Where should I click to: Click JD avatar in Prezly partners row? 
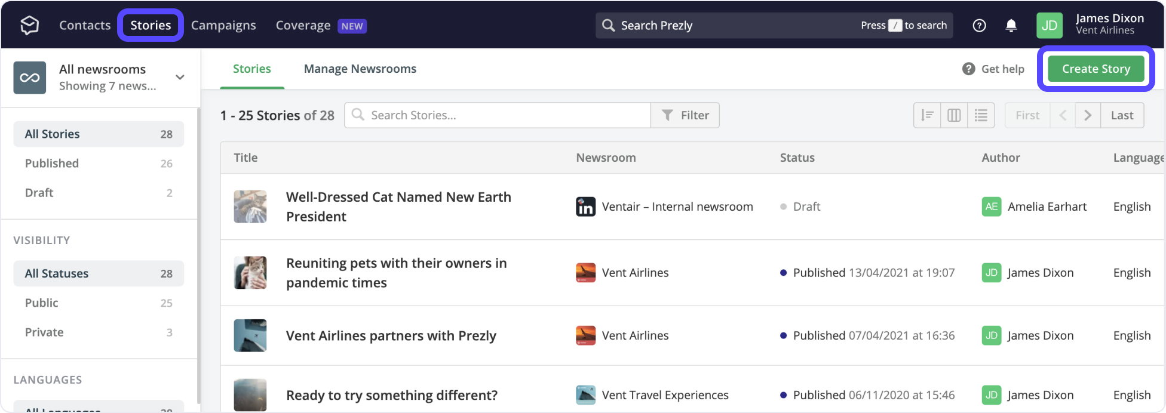(x=992, y=335)
